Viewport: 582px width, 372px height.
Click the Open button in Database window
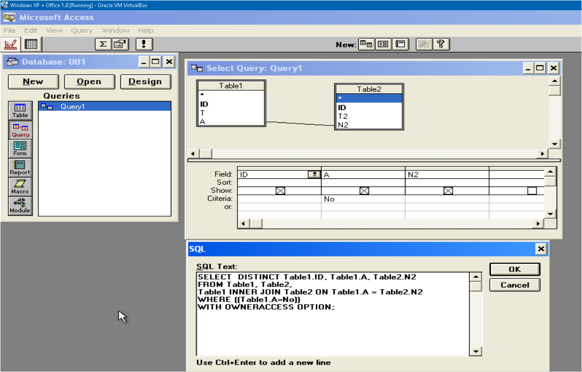(x=89, y=81)
